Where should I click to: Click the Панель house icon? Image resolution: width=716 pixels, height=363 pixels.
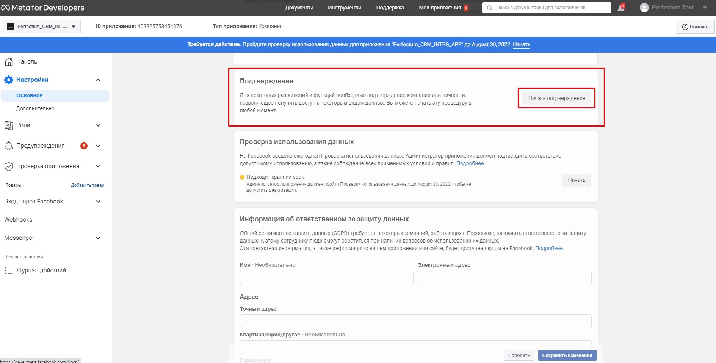(x=8, y=61)
